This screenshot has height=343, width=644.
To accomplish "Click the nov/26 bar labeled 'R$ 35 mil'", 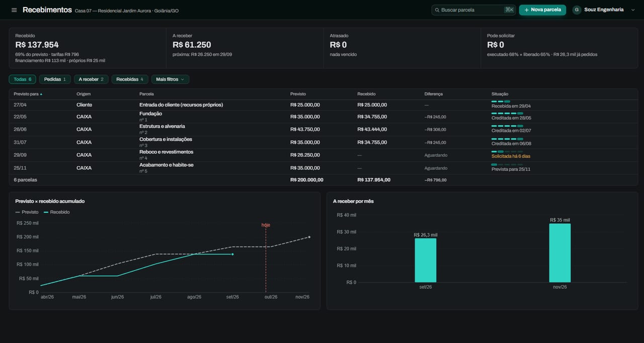I will 560,253.
